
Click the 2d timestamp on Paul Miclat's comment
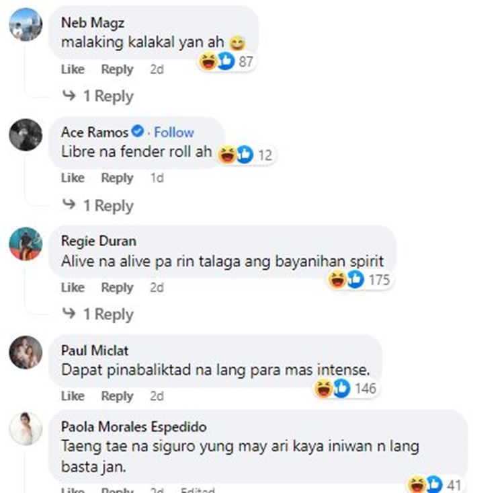[157, 396]
